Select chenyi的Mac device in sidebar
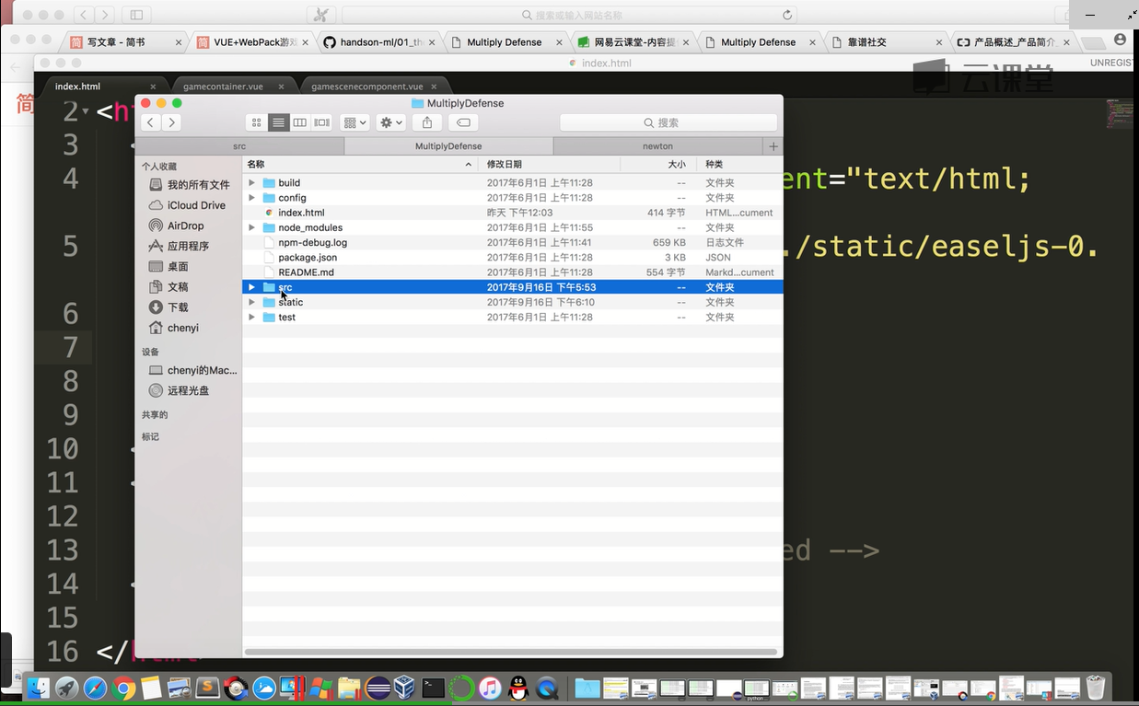 tap(192, 370)
